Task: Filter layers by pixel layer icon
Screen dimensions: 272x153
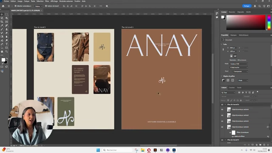Action: (x=239, y=93)
